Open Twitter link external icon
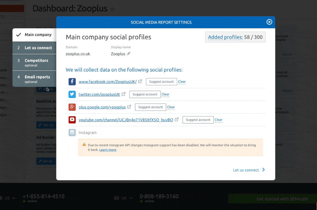 pos(124,94)
